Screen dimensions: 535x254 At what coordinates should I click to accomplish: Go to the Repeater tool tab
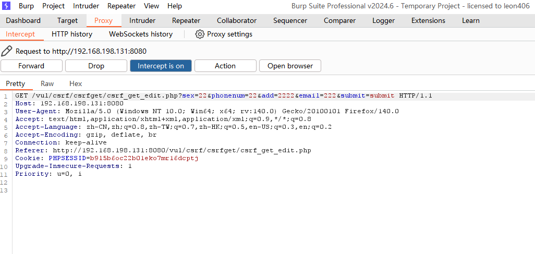186,20
